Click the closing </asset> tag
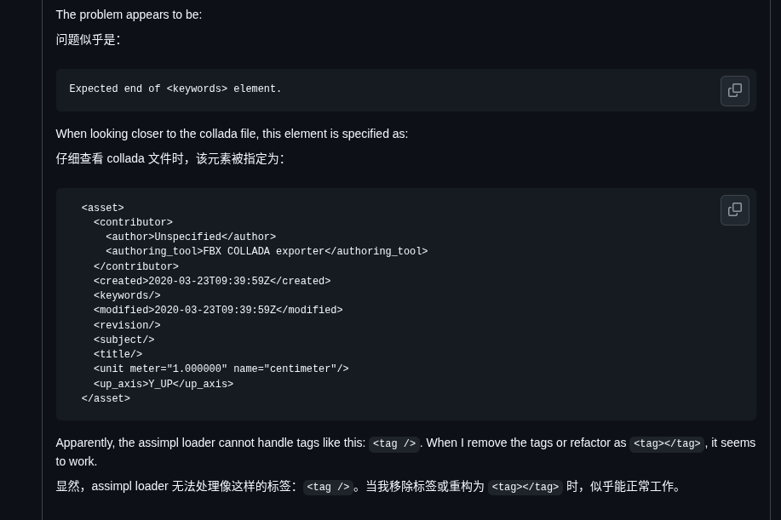The image size is (781, 520). 106,399
